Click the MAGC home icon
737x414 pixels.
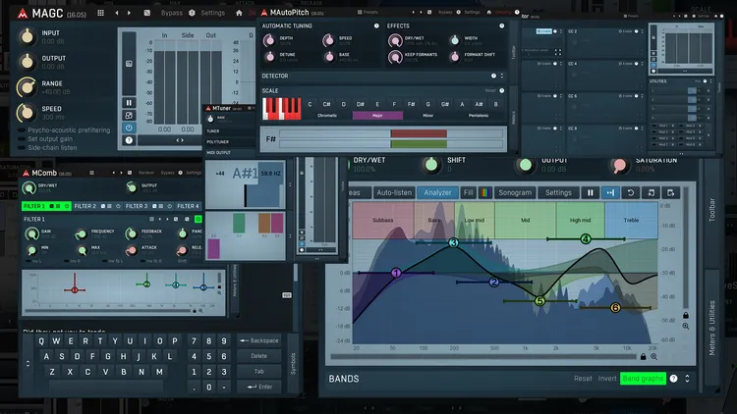click(239, 13)
